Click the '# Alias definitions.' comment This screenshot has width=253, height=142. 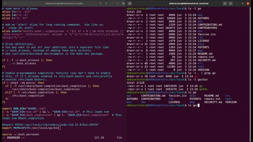tap(18, 44)
